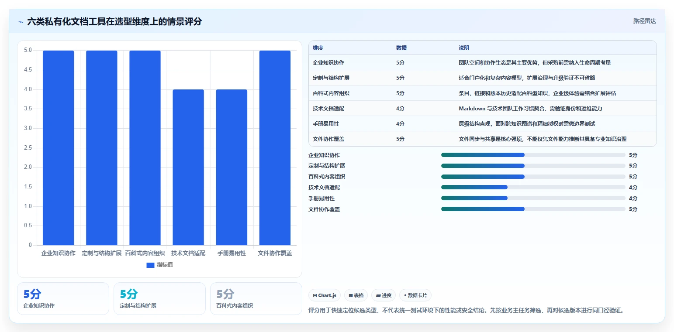Click the 4分 value in 技术文档适配 table row
674x332 pixels.
(x=400, y=109)
